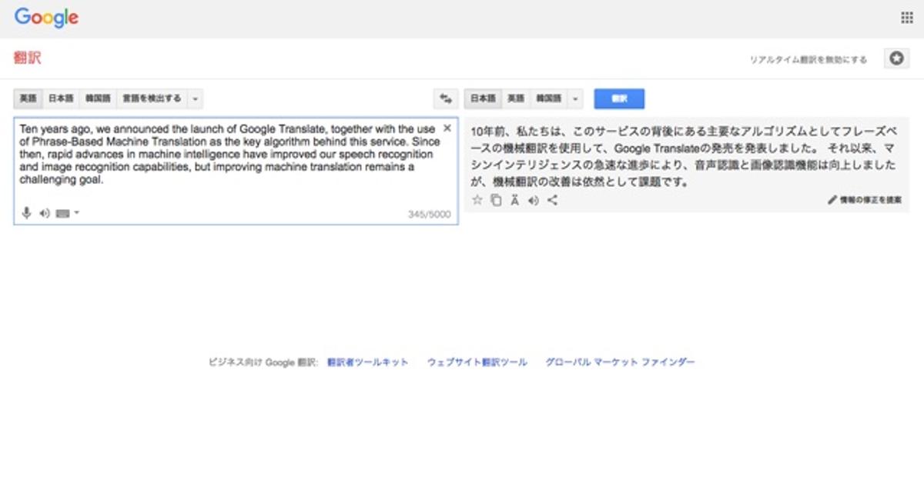Open グローバル マーケット ファインダー link
The image size is (924, 480).
[x=620, y=362]
